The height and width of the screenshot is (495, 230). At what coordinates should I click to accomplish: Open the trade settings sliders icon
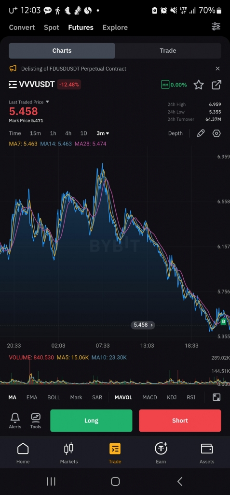point(216,27)
